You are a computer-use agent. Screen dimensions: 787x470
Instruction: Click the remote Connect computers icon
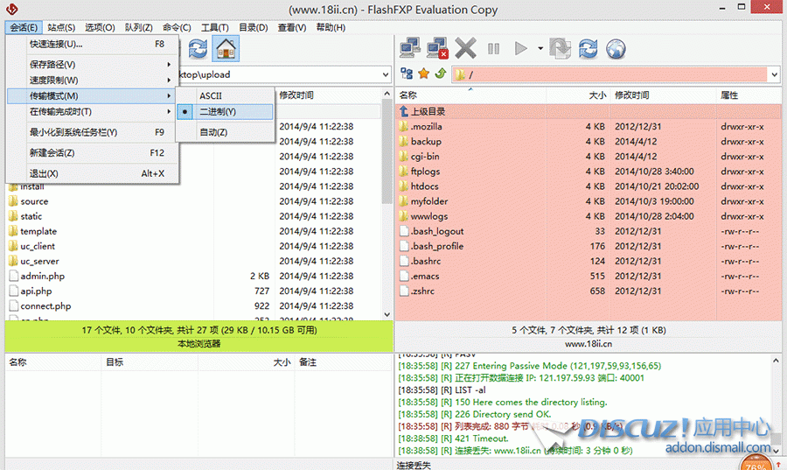pyautogui.click(x=411, y=48)
